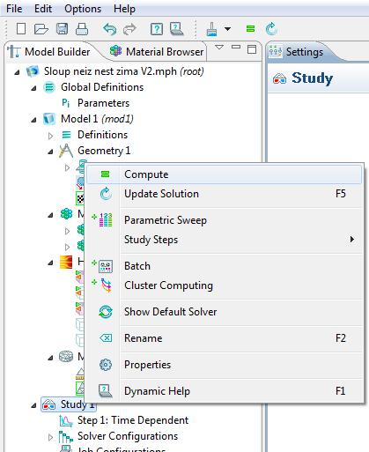Click the Save floppy disk icon
Viewport: 369px width, 452px height.
click(x=62, y=29)
